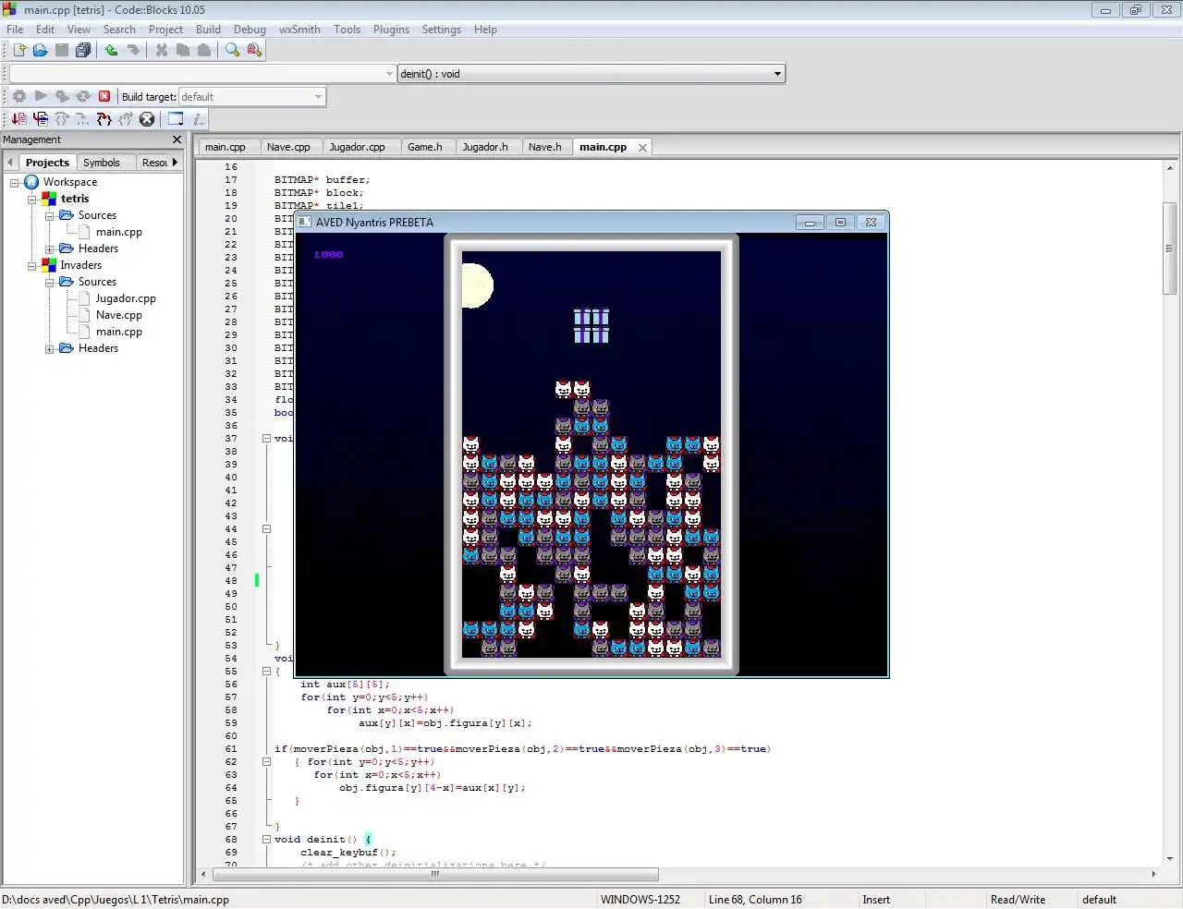Select the tetris project in the tree

click(75, 200)
